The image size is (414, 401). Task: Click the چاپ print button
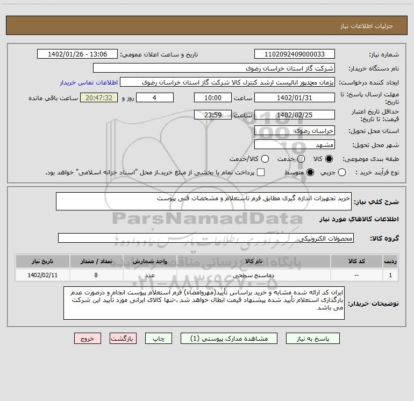click(x=159, y=339)
